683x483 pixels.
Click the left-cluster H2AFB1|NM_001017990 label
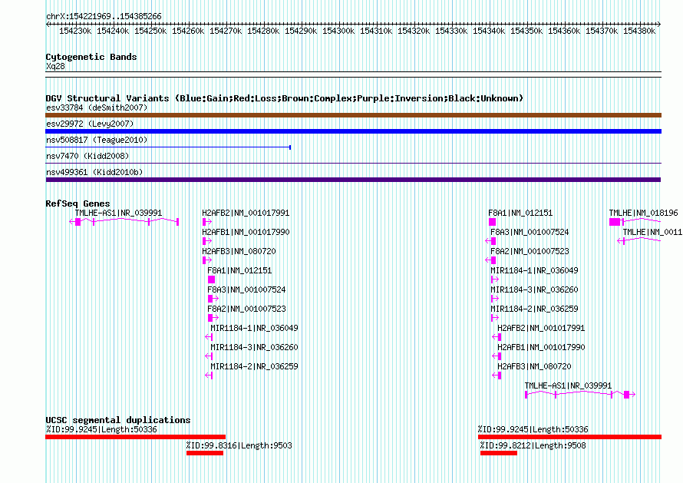(x=246, y=233)
